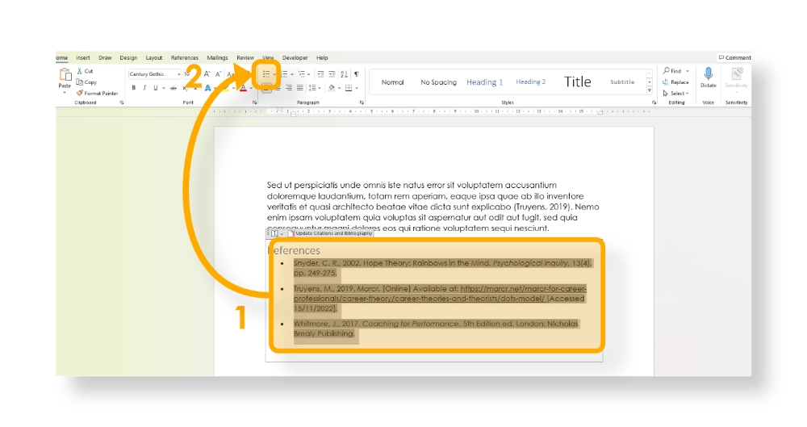The height and width of the screenshot is (427, 807).
Task: Click Update Citations and Bibliography button
Action: pyautogui.click(x=333, y=233)
